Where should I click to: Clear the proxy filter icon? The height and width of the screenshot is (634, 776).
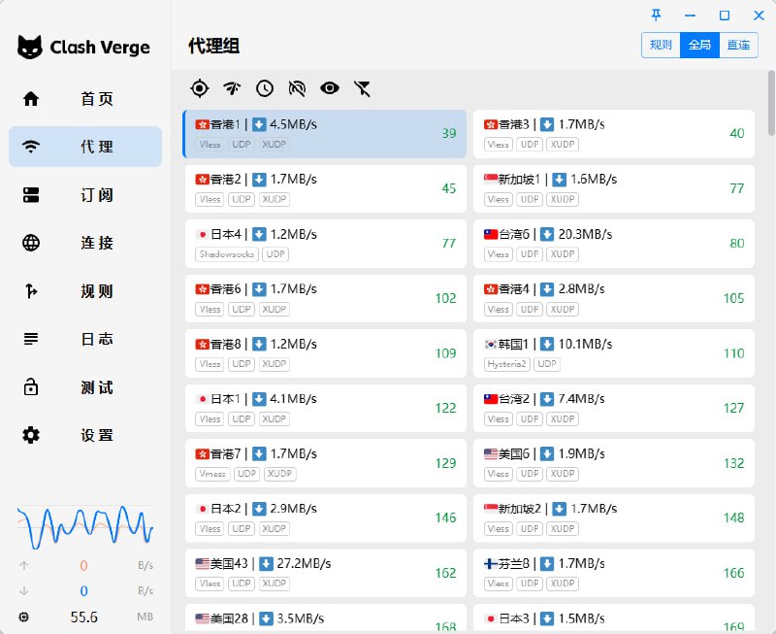click(362, 88)
